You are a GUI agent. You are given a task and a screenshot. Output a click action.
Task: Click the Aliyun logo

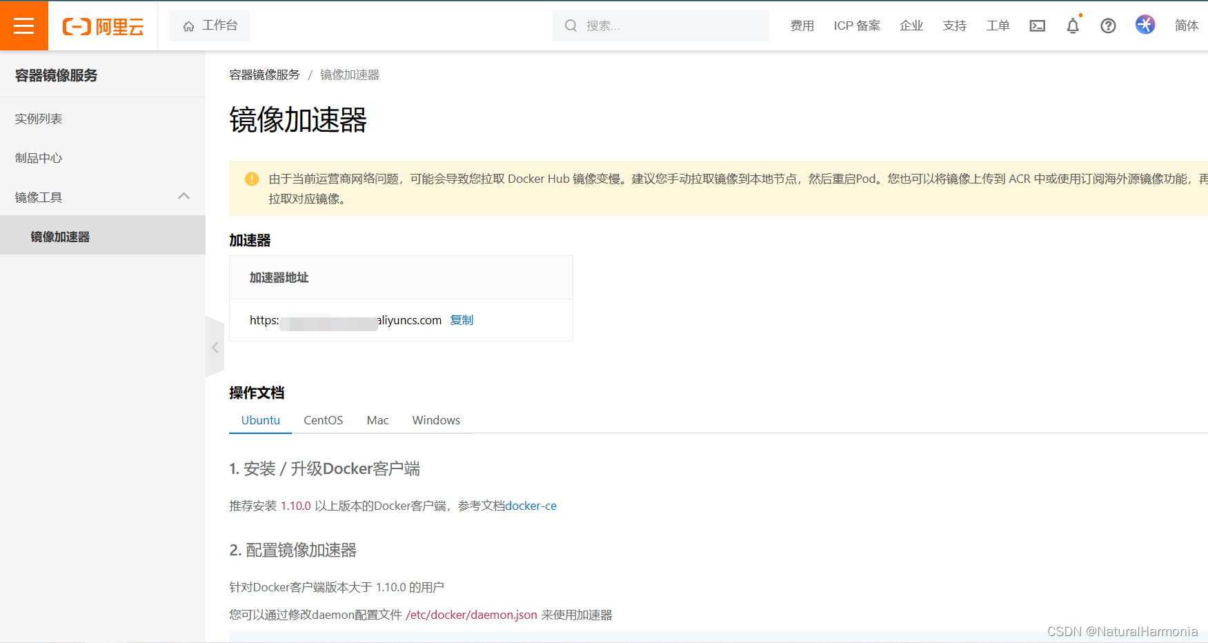coord(103,26)
